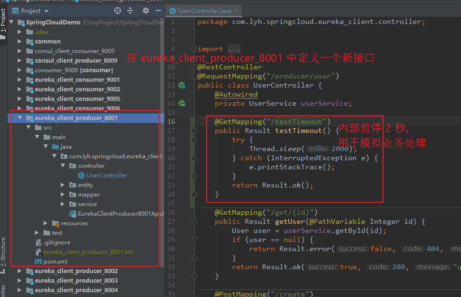Image resolution: width=461 pixels, height=297 pixels.
Task: Switch to the UserController.java editor tab
Action: tap(204, 11)
